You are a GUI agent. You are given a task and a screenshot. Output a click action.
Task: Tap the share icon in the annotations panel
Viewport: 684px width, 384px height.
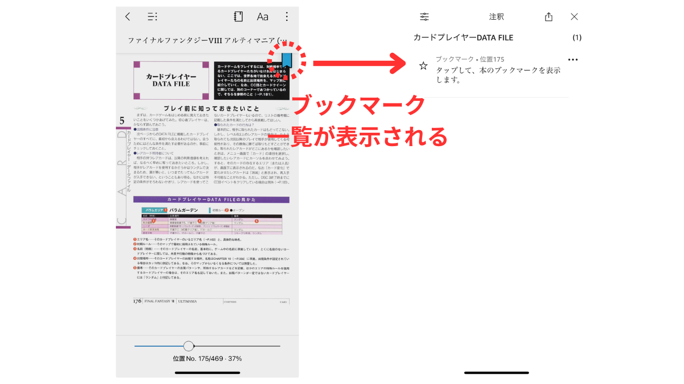point(549,17)
